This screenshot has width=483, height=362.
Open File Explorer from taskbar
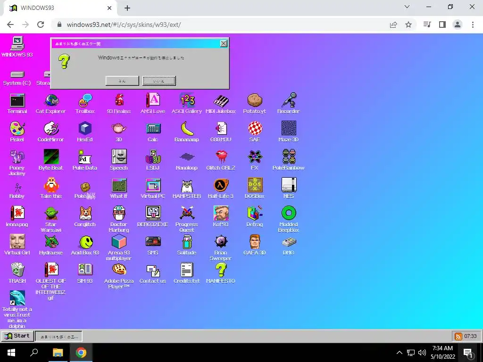tap(58, 353)
